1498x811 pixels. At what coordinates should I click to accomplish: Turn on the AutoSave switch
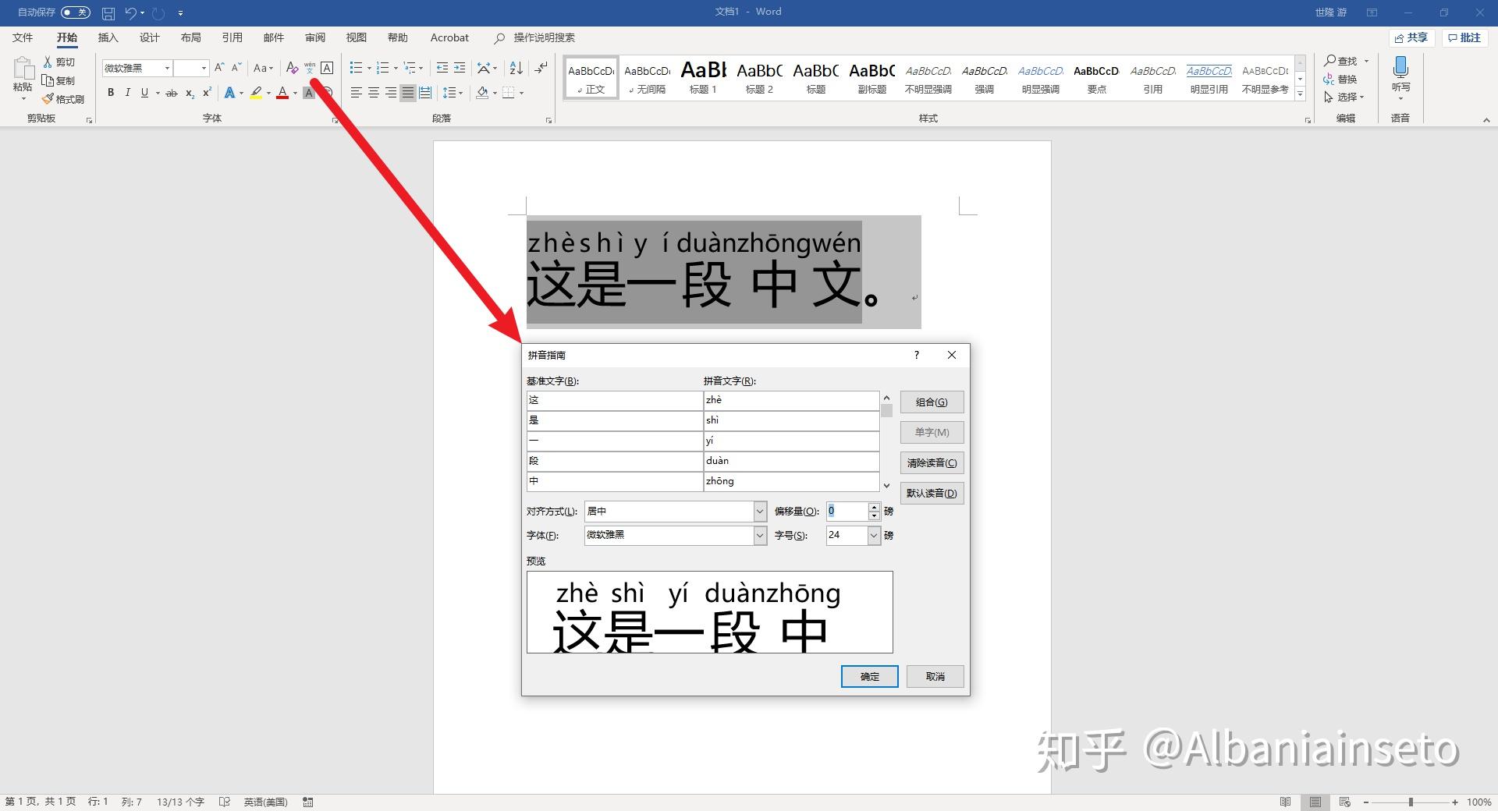76,12
